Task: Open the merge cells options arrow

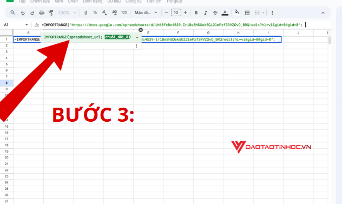Action: [263, 13]
